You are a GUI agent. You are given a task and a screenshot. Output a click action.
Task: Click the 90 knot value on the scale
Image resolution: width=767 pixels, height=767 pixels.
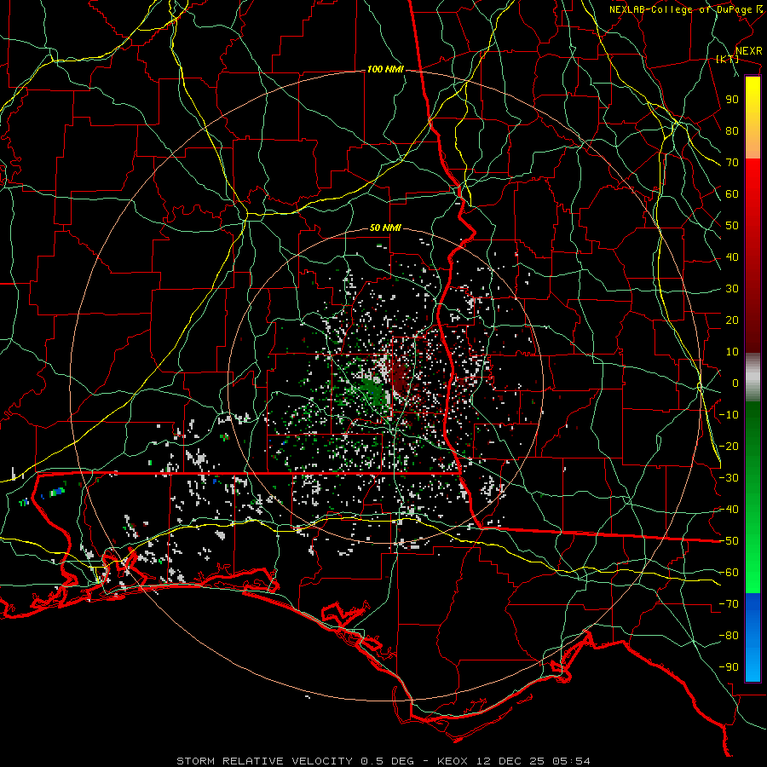(x=732, y=100)
